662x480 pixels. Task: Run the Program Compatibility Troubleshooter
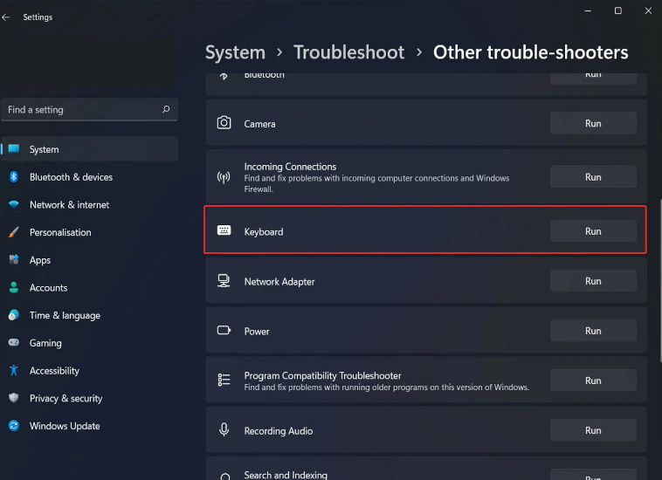[593, 381]
